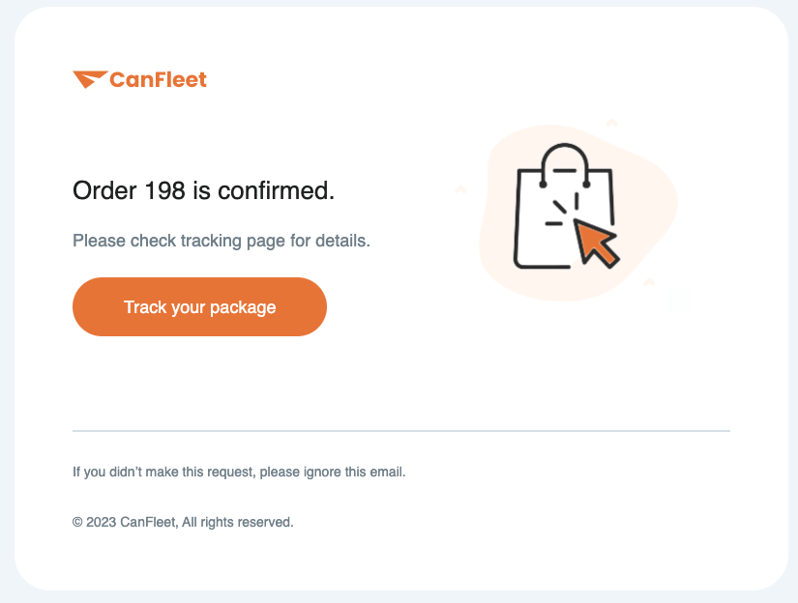798x603 pixels.
Task: Click the horizontal divider line
Action: [401, 431]
